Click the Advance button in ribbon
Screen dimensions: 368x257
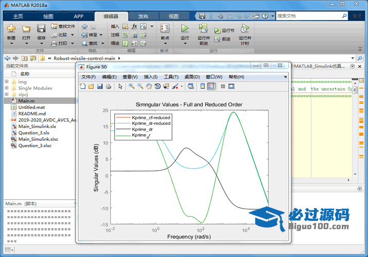(222, 39)
